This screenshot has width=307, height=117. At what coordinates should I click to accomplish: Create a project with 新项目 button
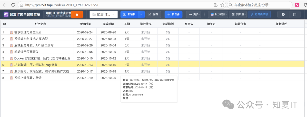point(129,14)
